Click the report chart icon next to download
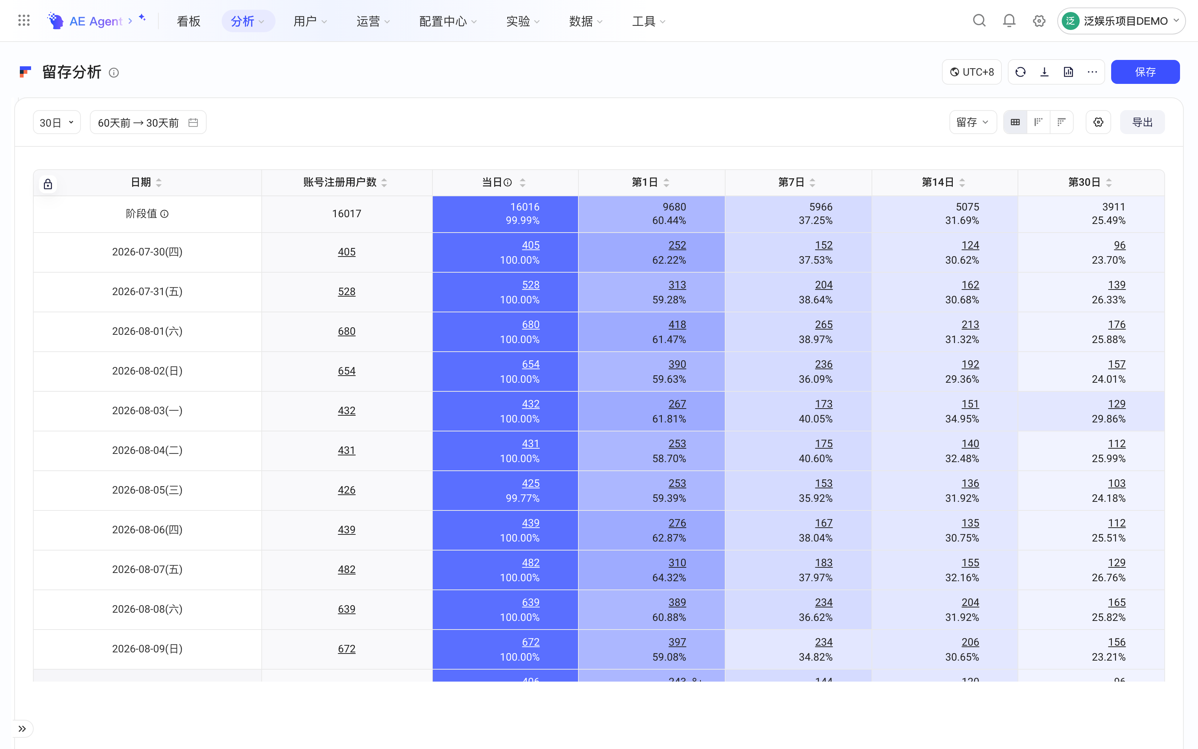 pos(1068,72)
